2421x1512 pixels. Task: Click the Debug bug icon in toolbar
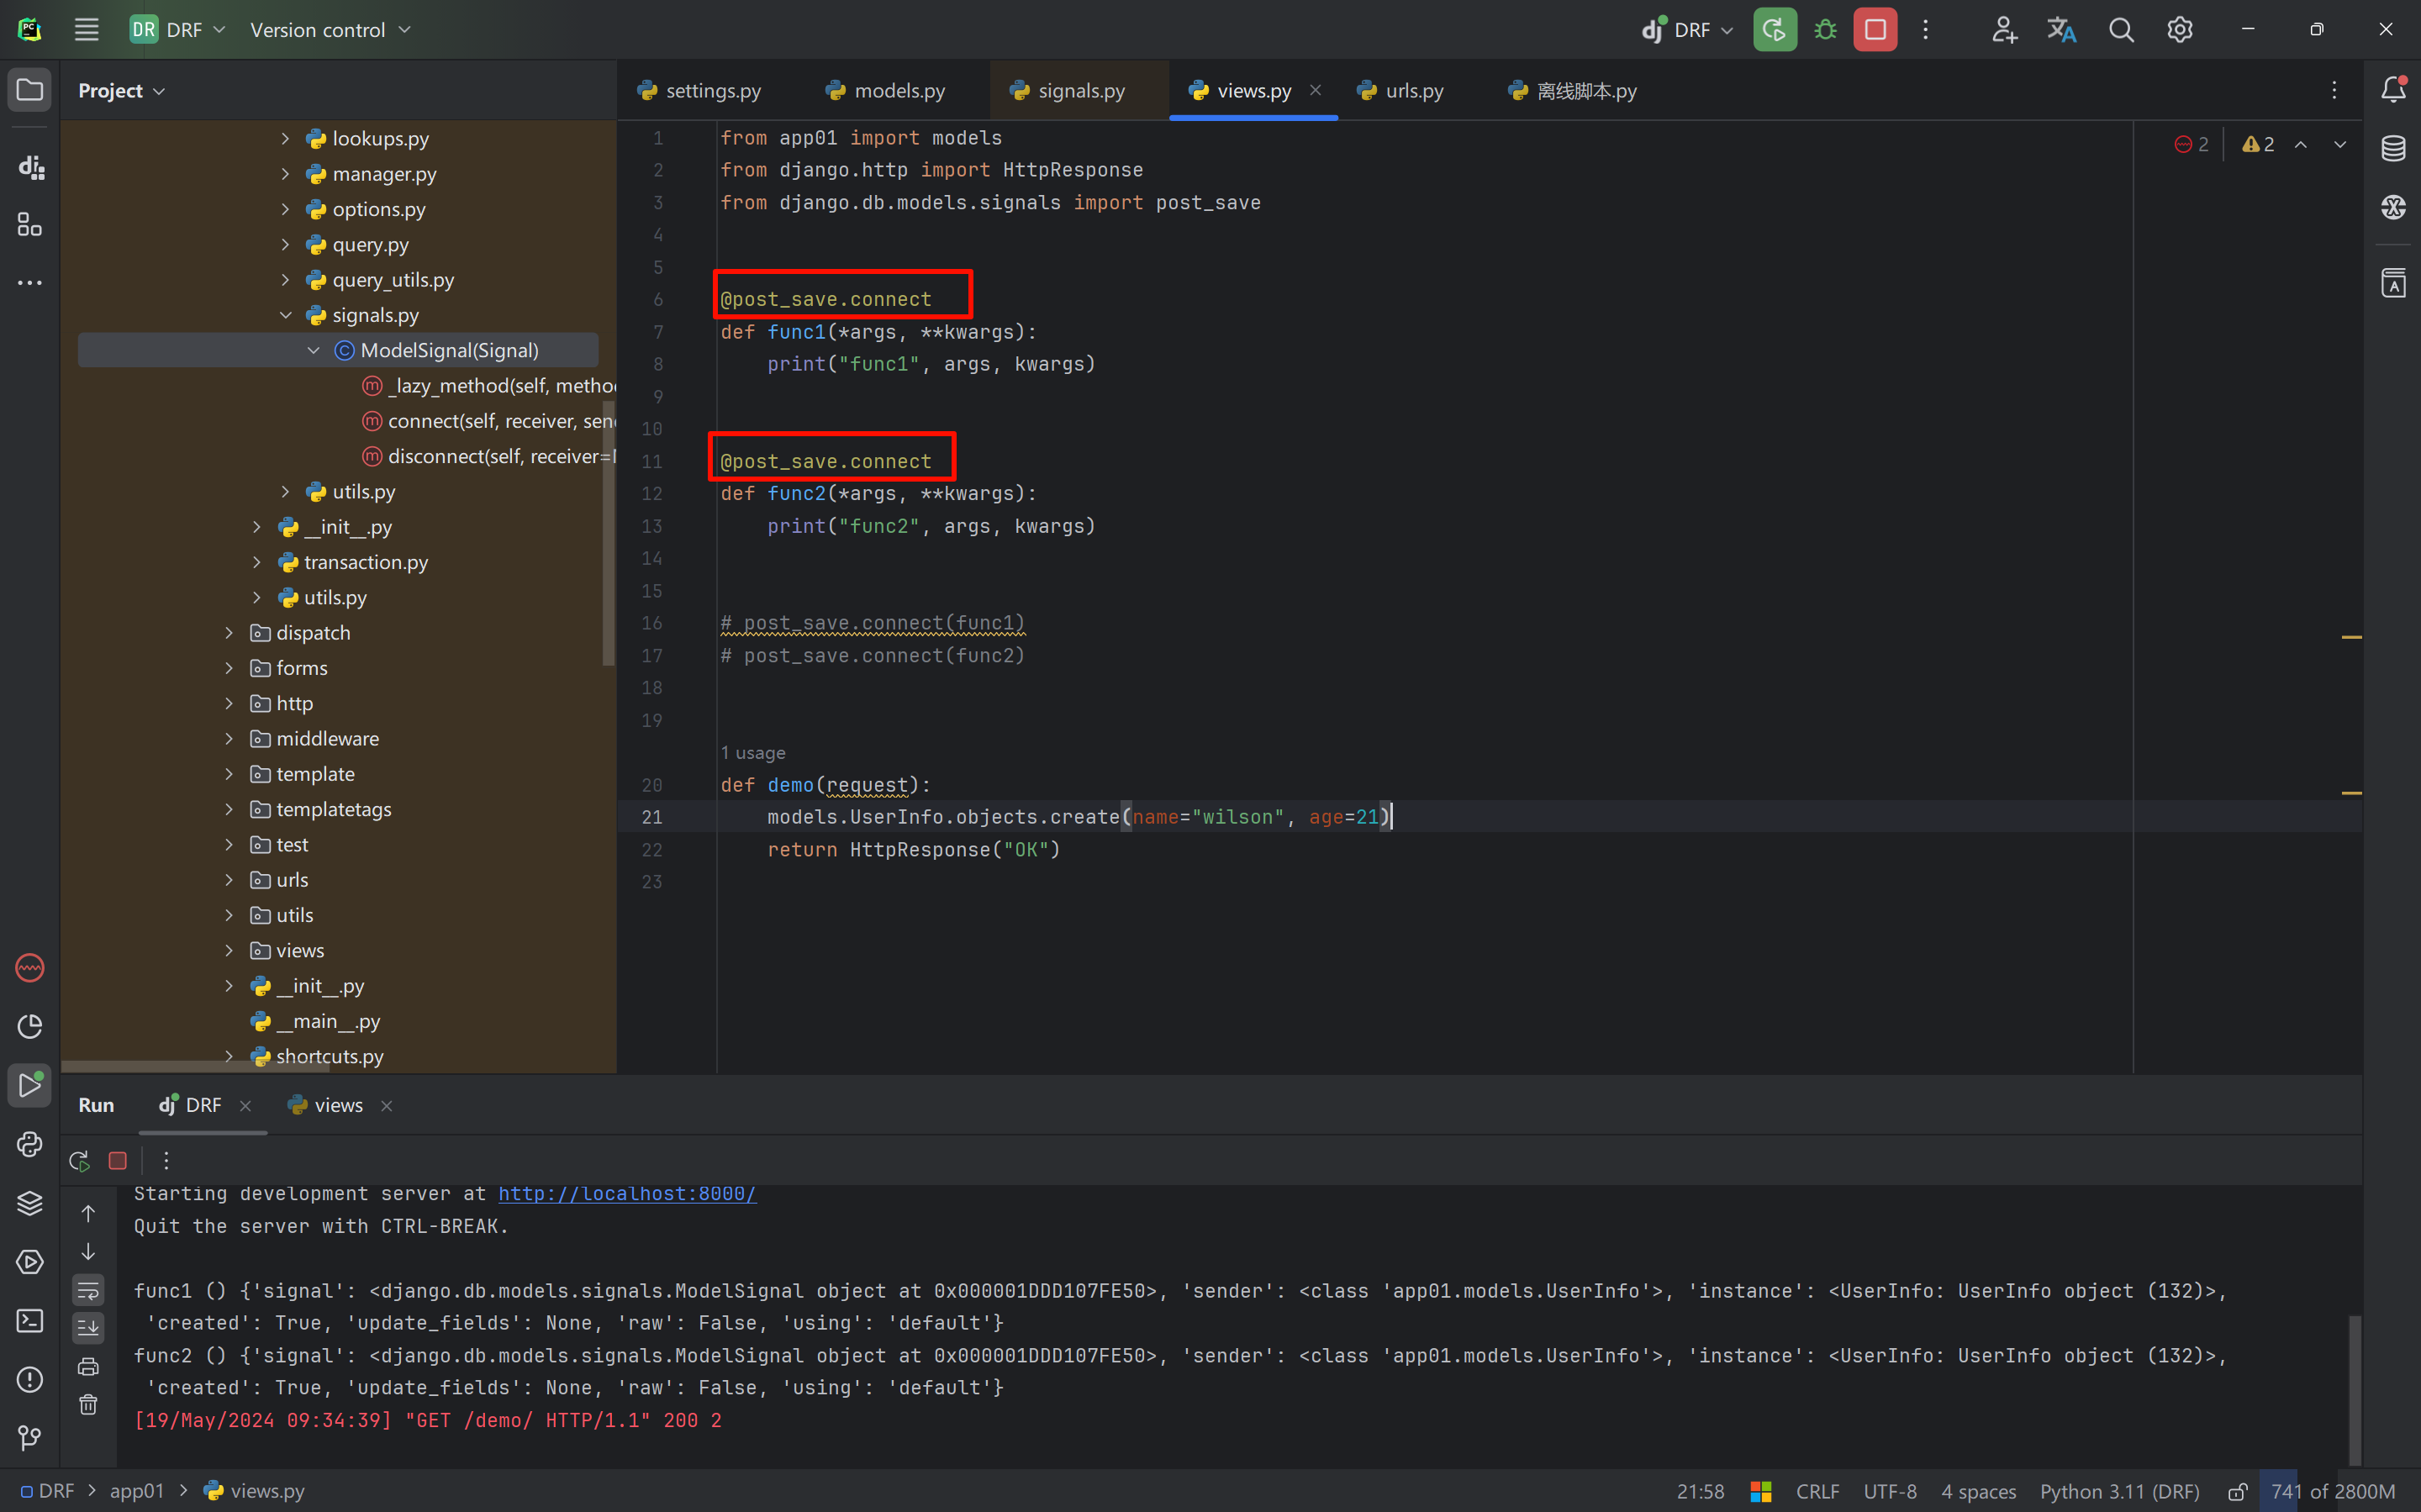coord(1825,30)
